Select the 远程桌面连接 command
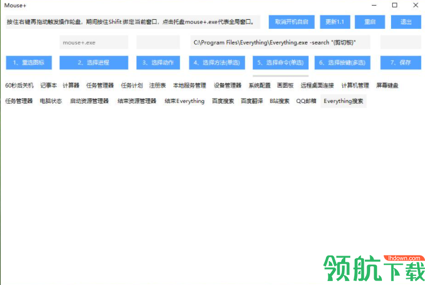Screen dimensions: 425x285 tap(317, 85)
